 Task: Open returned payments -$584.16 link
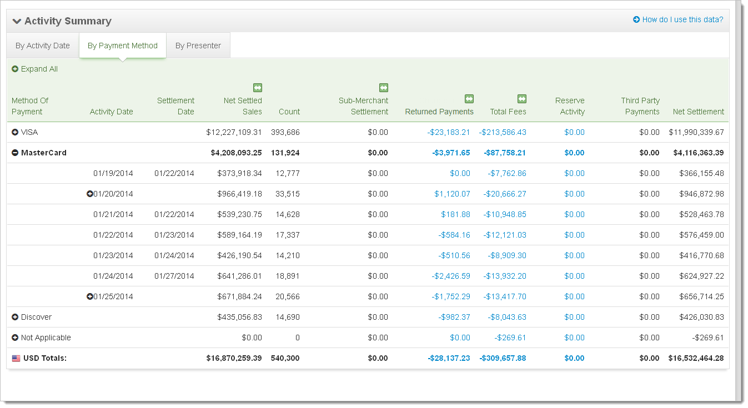[x=454, y=235]
